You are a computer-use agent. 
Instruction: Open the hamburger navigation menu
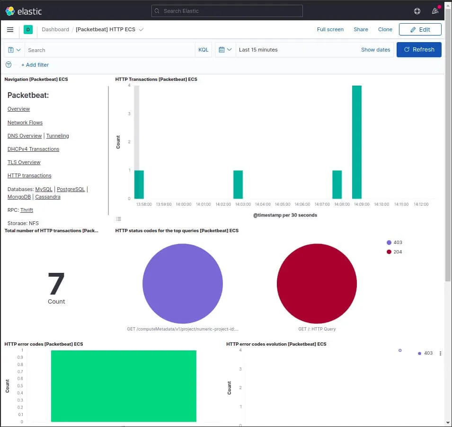(x=10, y=29)
